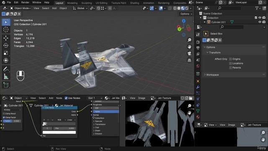The image size is (268, 151).
Task: Click the blue Z axis gizmo ball
Action: pyautogui.click(x=183, y=21)
